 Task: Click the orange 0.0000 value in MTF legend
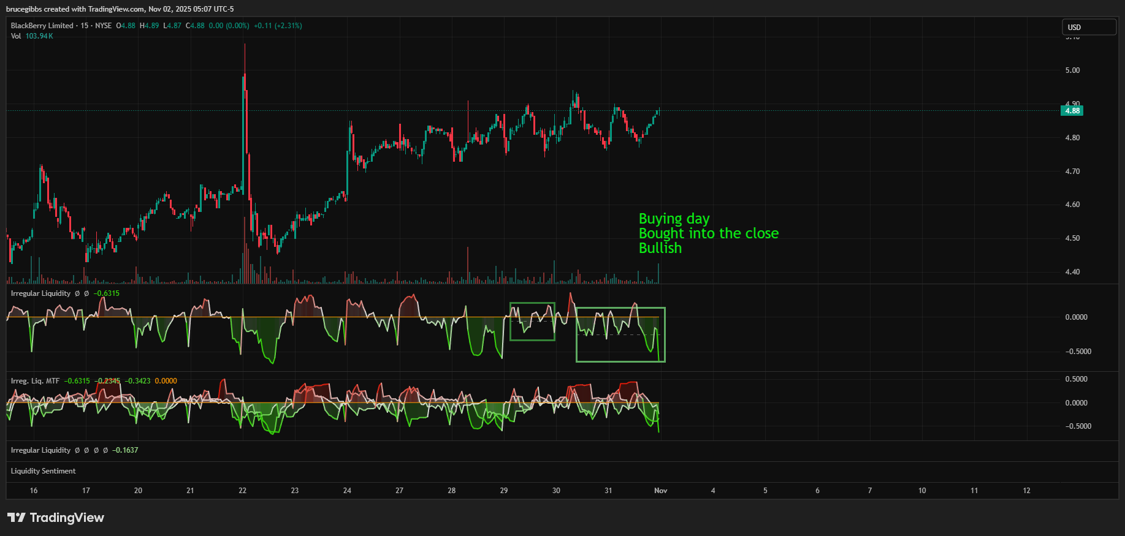click(x=166, y=381)
